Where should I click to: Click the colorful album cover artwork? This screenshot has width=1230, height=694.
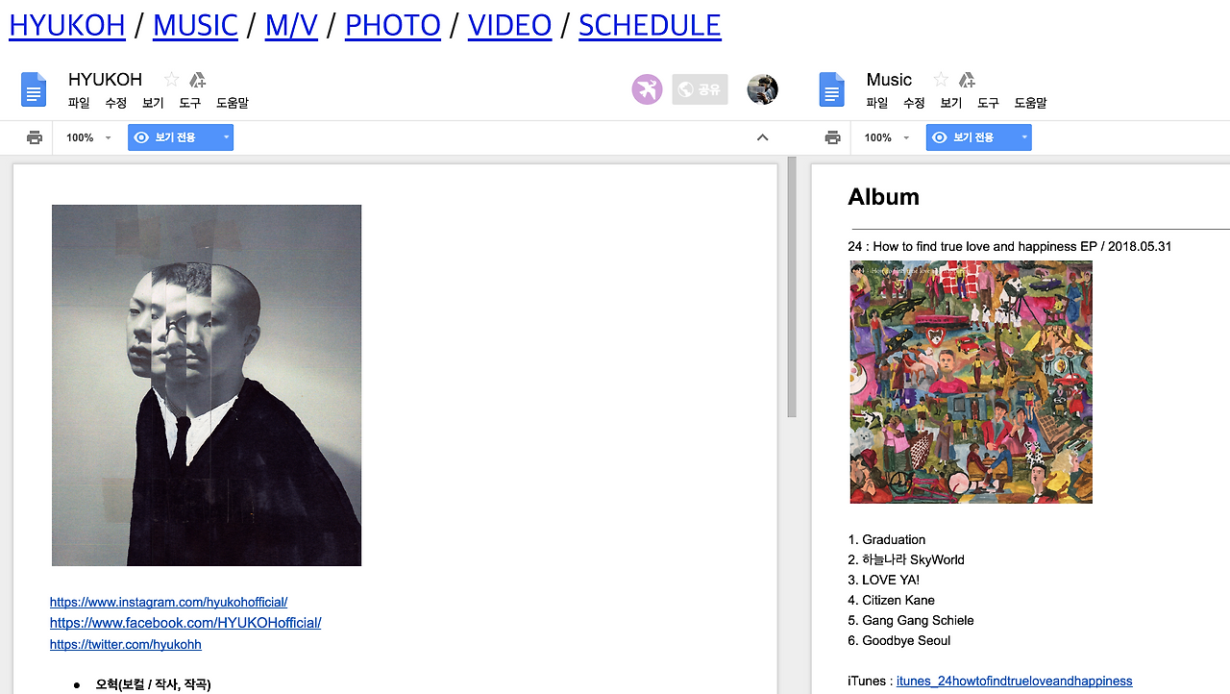(972, 383)
